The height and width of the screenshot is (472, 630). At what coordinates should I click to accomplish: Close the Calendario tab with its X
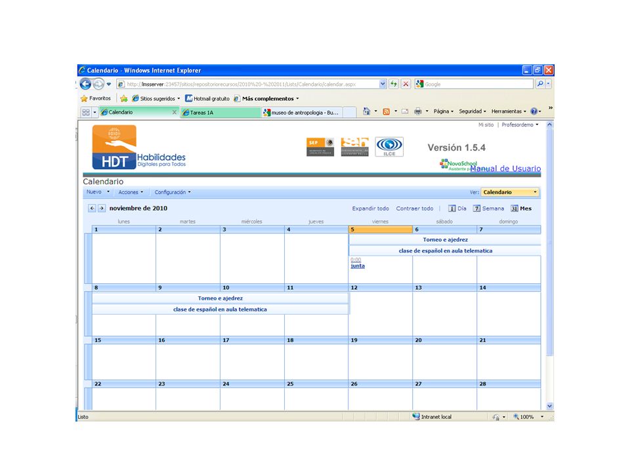175,112
